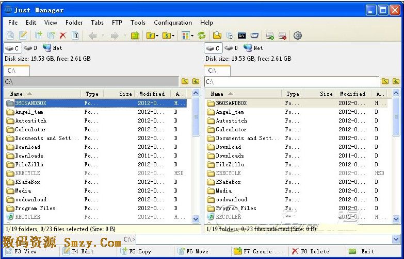This screenshot has height=259, width=404.
Task: Click left panel root folder icon
Action: 185,81
